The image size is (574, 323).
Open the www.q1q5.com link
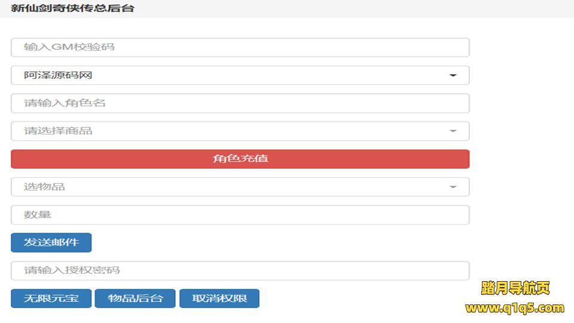point(515,308)
